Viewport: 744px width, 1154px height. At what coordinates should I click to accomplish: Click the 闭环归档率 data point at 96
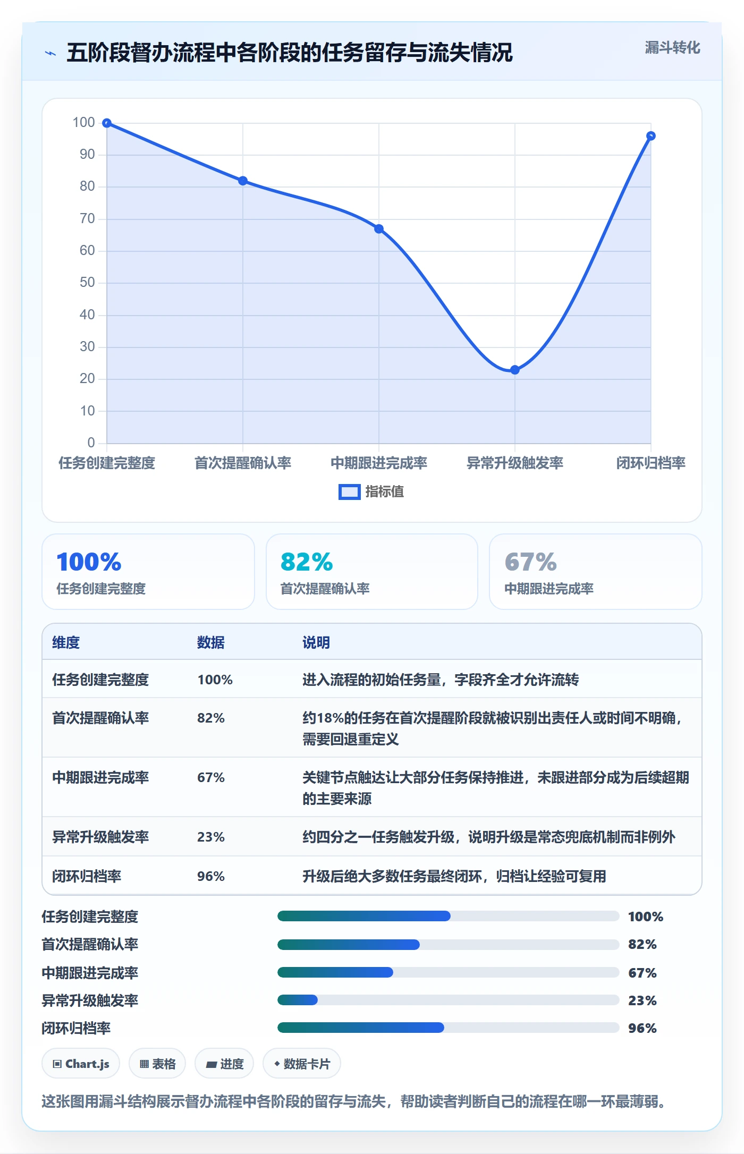pos(651,136)
